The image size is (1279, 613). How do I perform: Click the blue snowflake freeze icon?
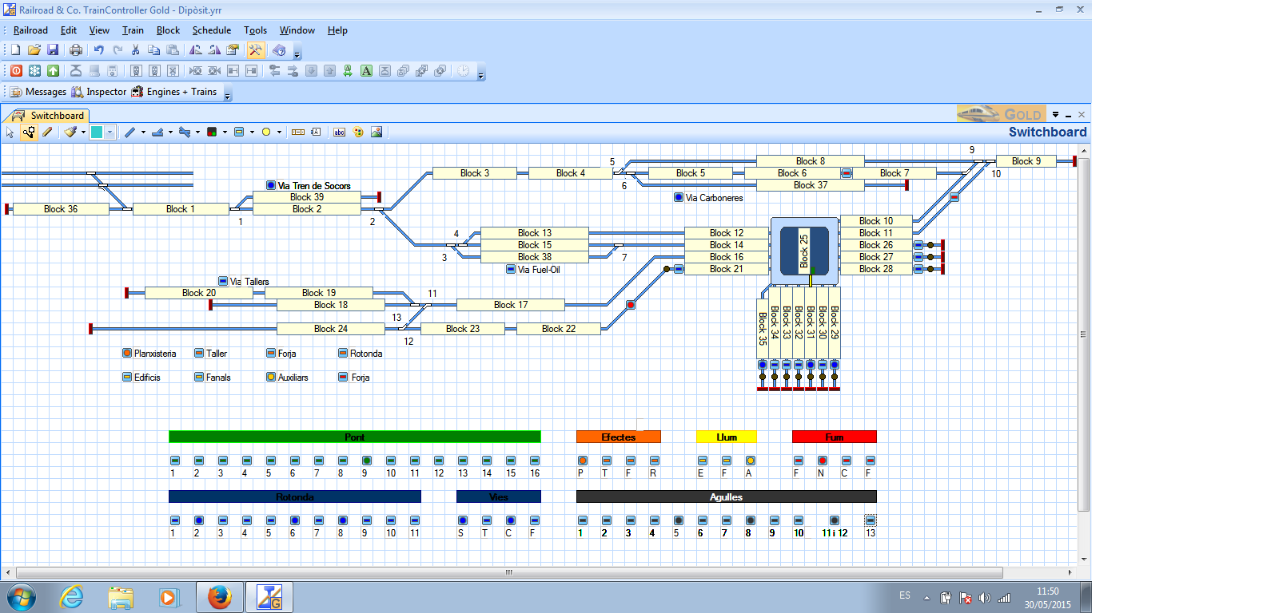(x=34, y=71)
